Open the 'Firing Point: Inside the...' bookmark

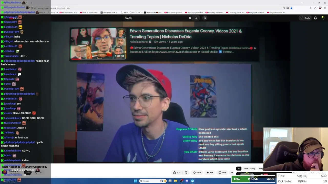[255, 13]
